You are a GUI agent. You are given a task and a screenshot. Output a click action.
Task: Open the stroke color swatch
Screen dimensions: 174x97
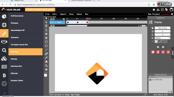(47, 77)
